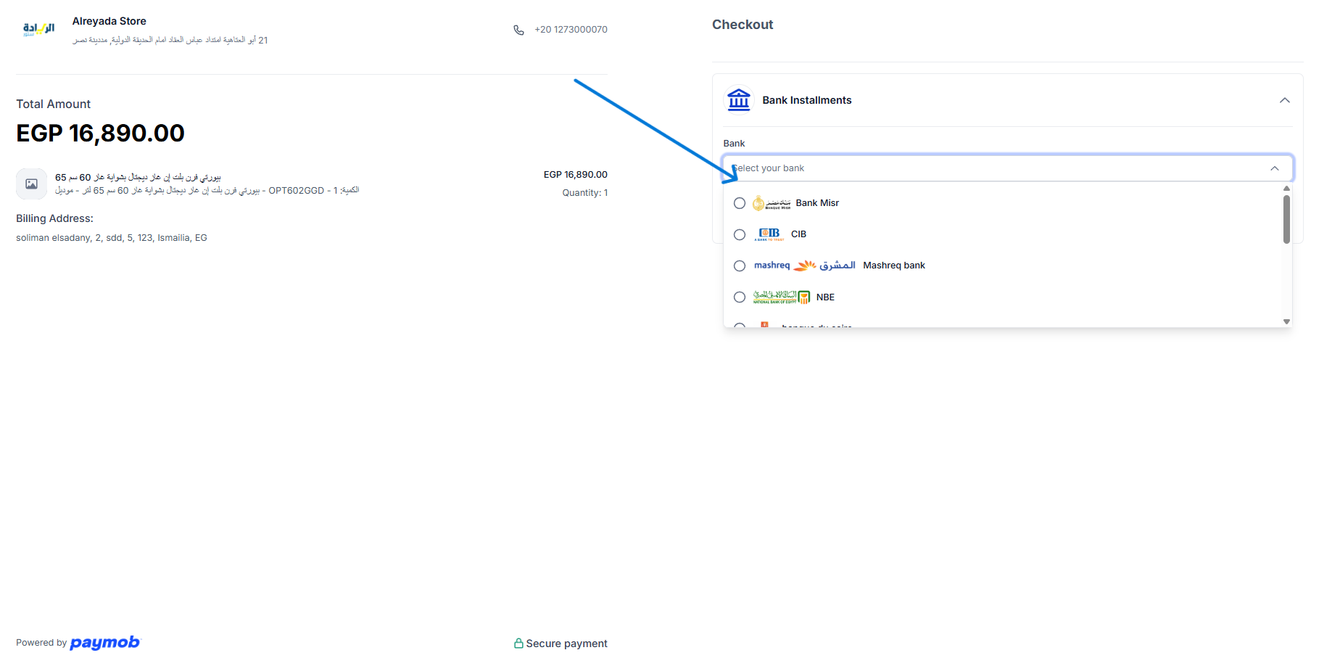The width and height of the screenshot is (1340, 658).
Task: Collapse the Bank Installments section chevron
Action: click(1284, 100)
